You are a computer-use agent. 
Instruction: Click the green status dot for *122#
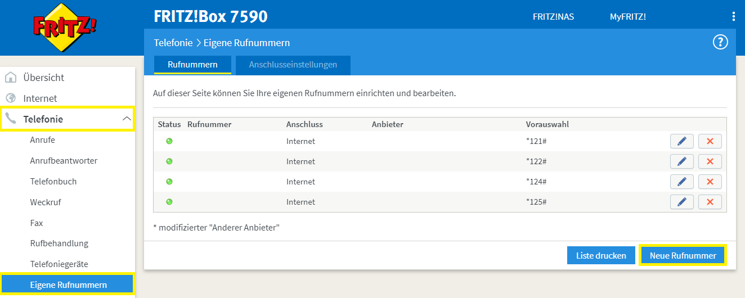(x=169, y=161)
